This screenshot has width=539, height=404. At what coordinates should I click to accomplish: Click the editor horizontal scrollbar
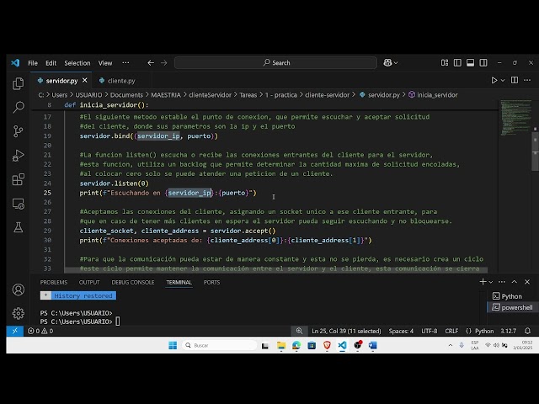tap(275, 269)
